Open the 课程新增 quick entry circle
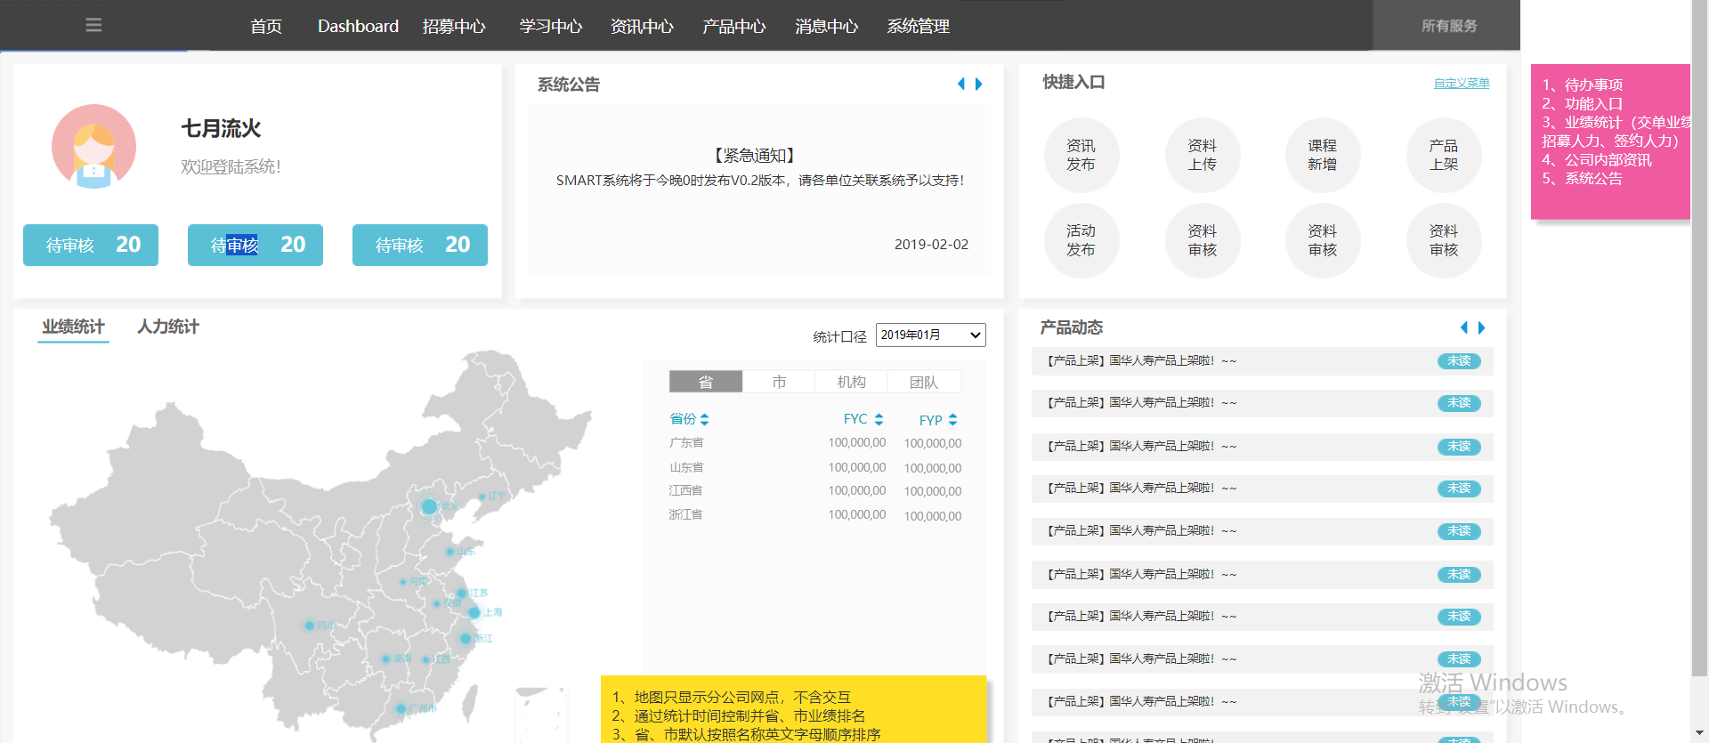The width and height of the screenshot is (1709, 743). click(1322, 155)
